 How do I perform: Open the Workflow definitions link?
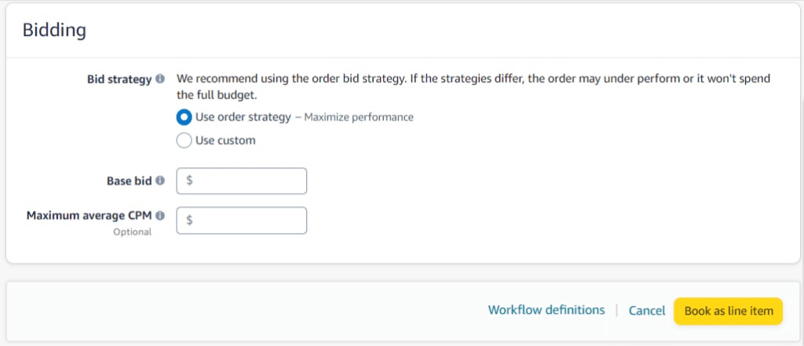(546, 310)
